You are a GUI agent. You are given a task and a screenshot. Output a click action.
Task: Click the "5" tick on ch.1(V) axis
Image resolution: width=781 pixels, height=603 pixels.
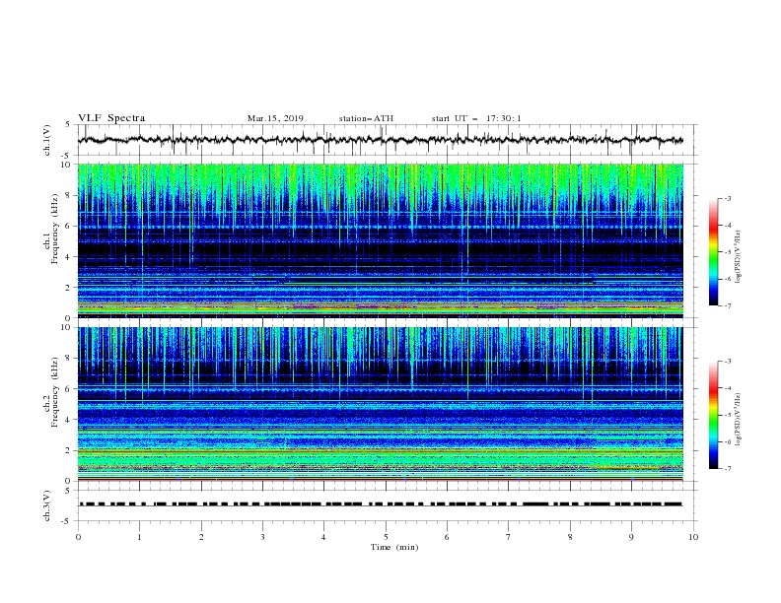point(69,125)
